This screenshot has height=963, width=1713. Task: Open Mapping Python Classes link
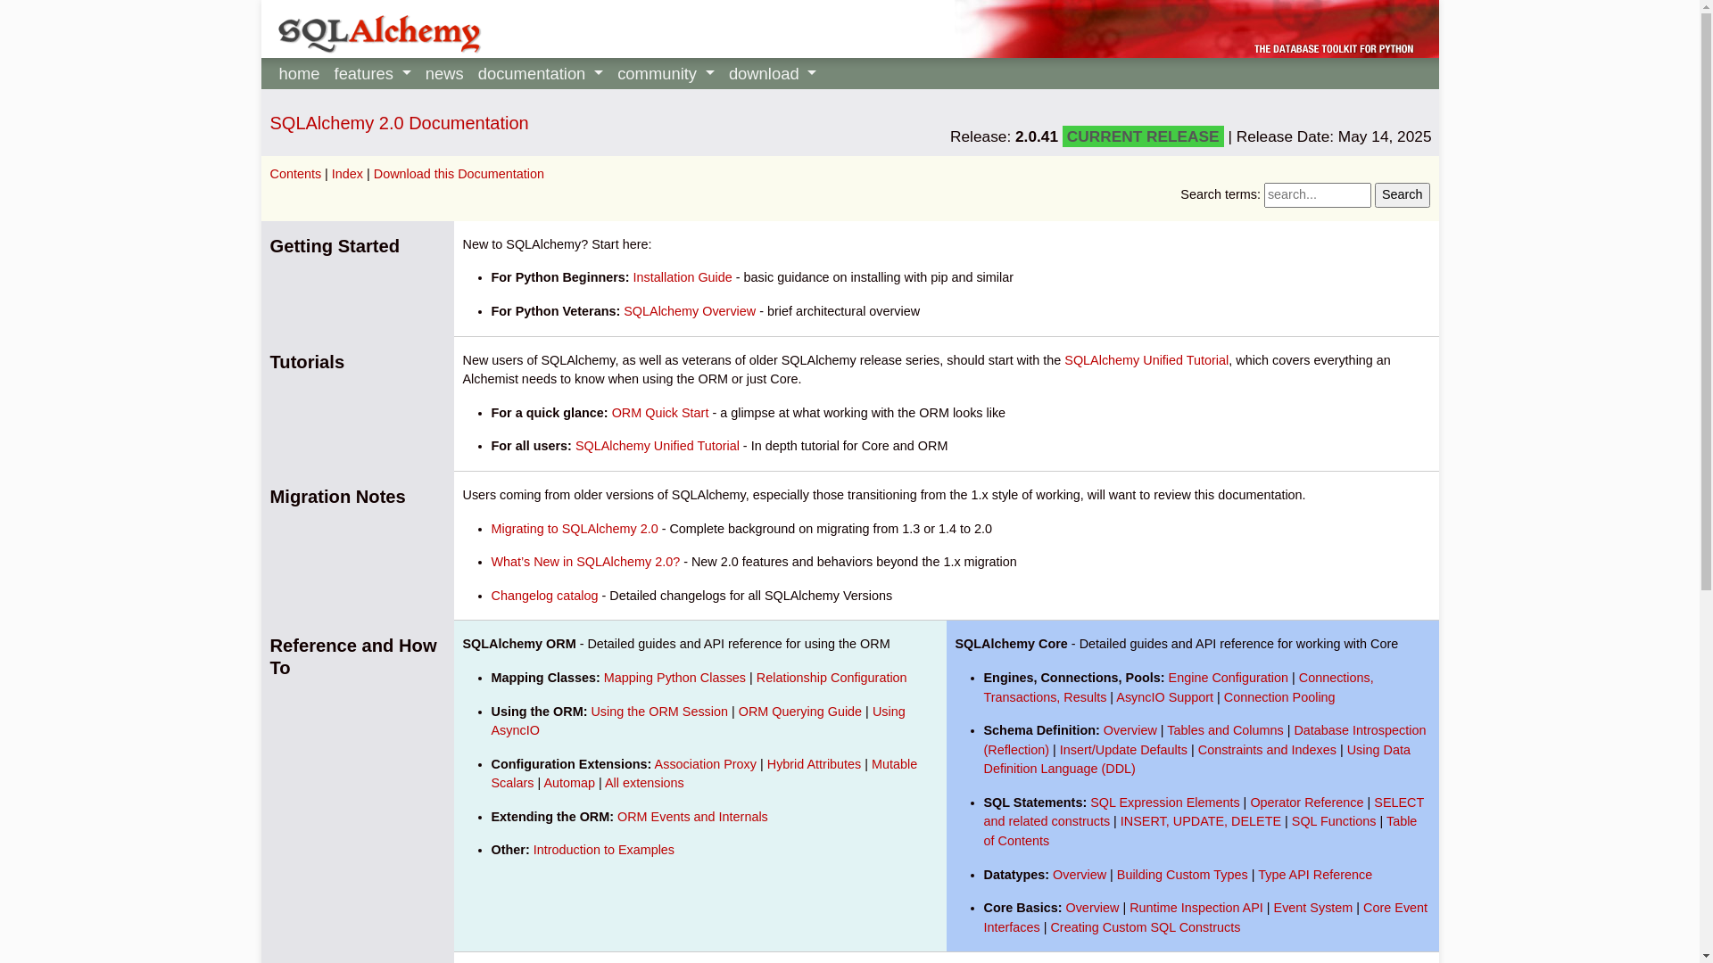(x=674, y=678)
